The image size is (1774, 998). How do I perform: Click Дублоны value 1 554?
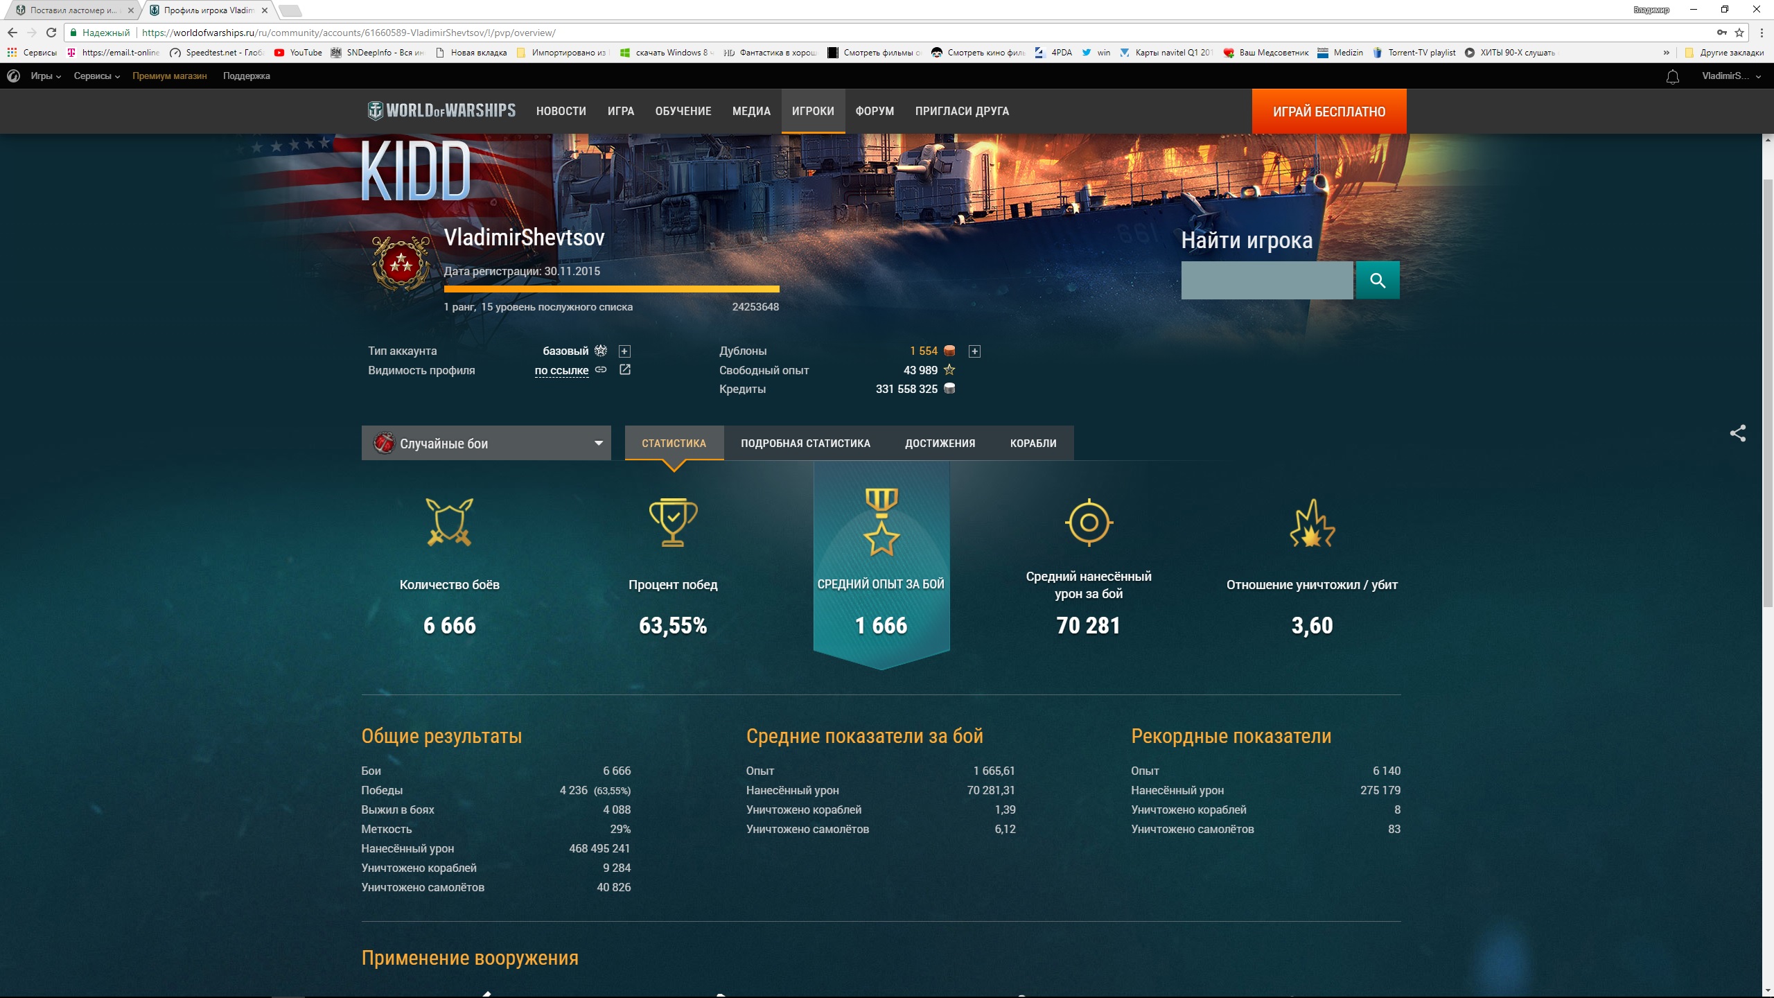[x=923, y=351]
